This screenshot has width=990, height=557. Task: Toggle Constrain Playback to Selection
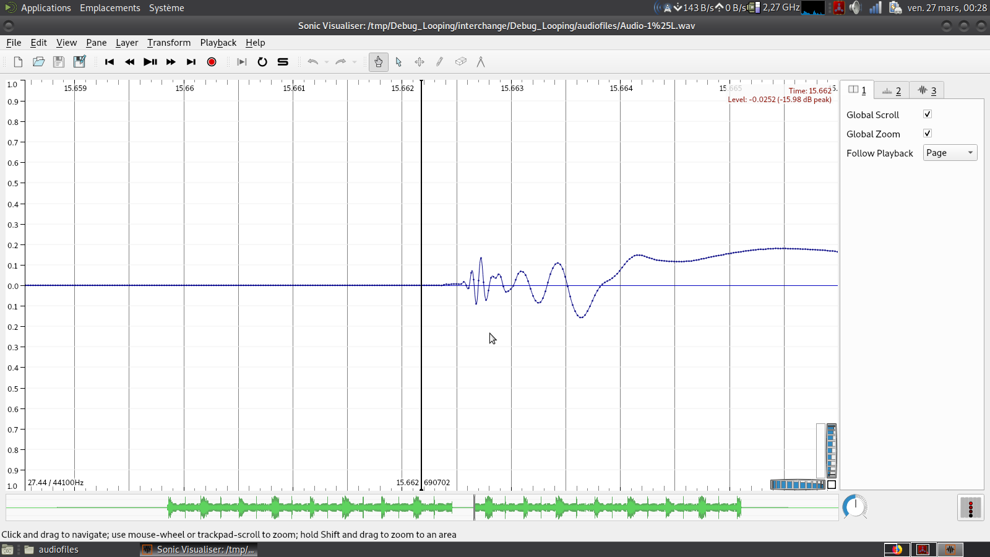click(242, 62)
